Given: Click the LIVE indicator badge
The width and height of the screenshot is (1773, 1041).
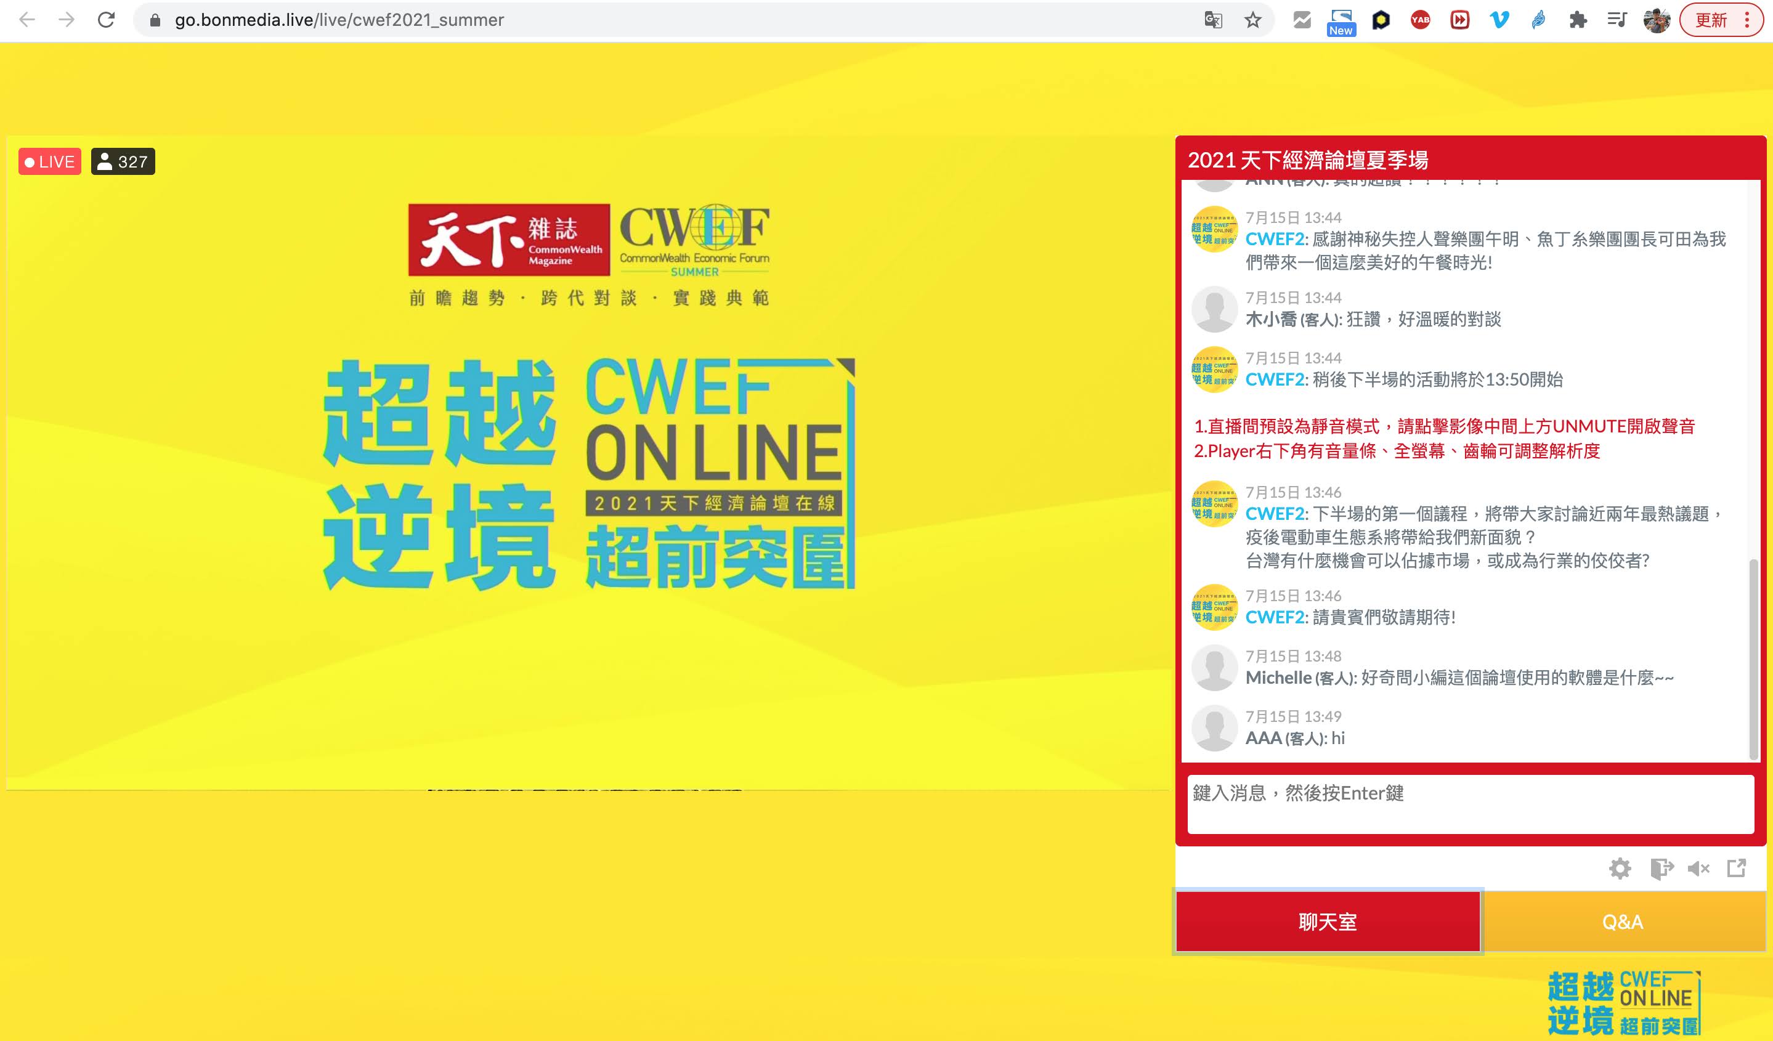Looking at the screenshot, I should pos(50,162).
